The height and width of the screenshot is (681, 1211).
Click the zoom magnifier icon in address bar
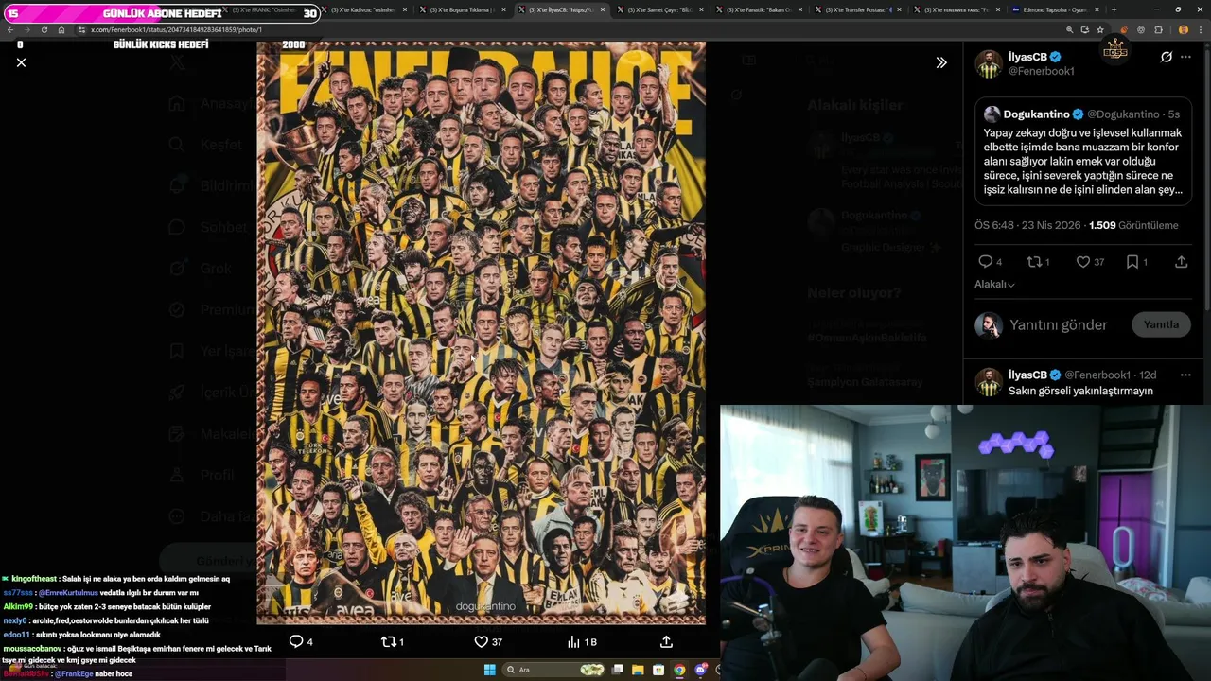1069,29
